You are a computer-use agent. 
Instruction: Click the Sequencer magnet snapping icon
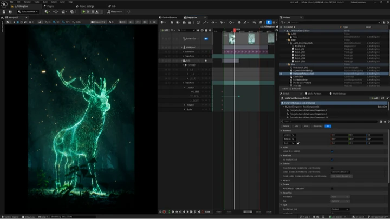[261, 22]
